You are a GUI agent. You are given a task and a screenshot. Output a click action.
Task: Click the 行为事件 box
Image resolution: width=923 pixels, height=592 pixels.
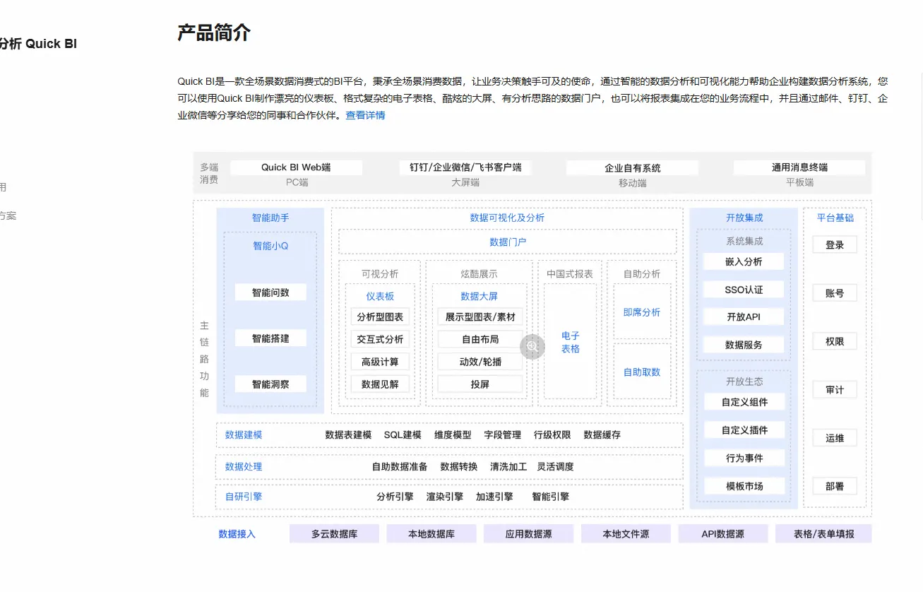click(744, 458)
